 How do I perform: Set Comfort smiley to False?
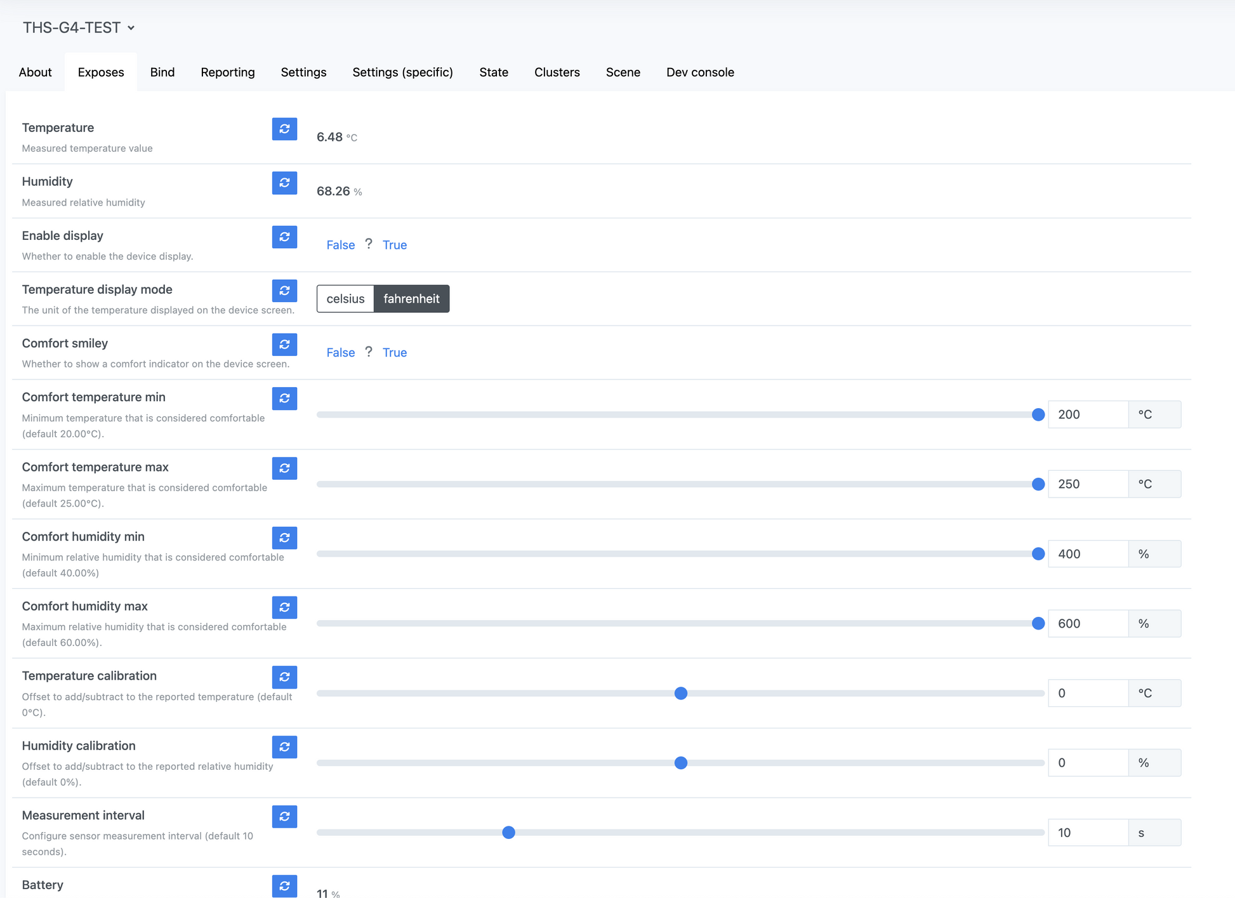point(341,353)
